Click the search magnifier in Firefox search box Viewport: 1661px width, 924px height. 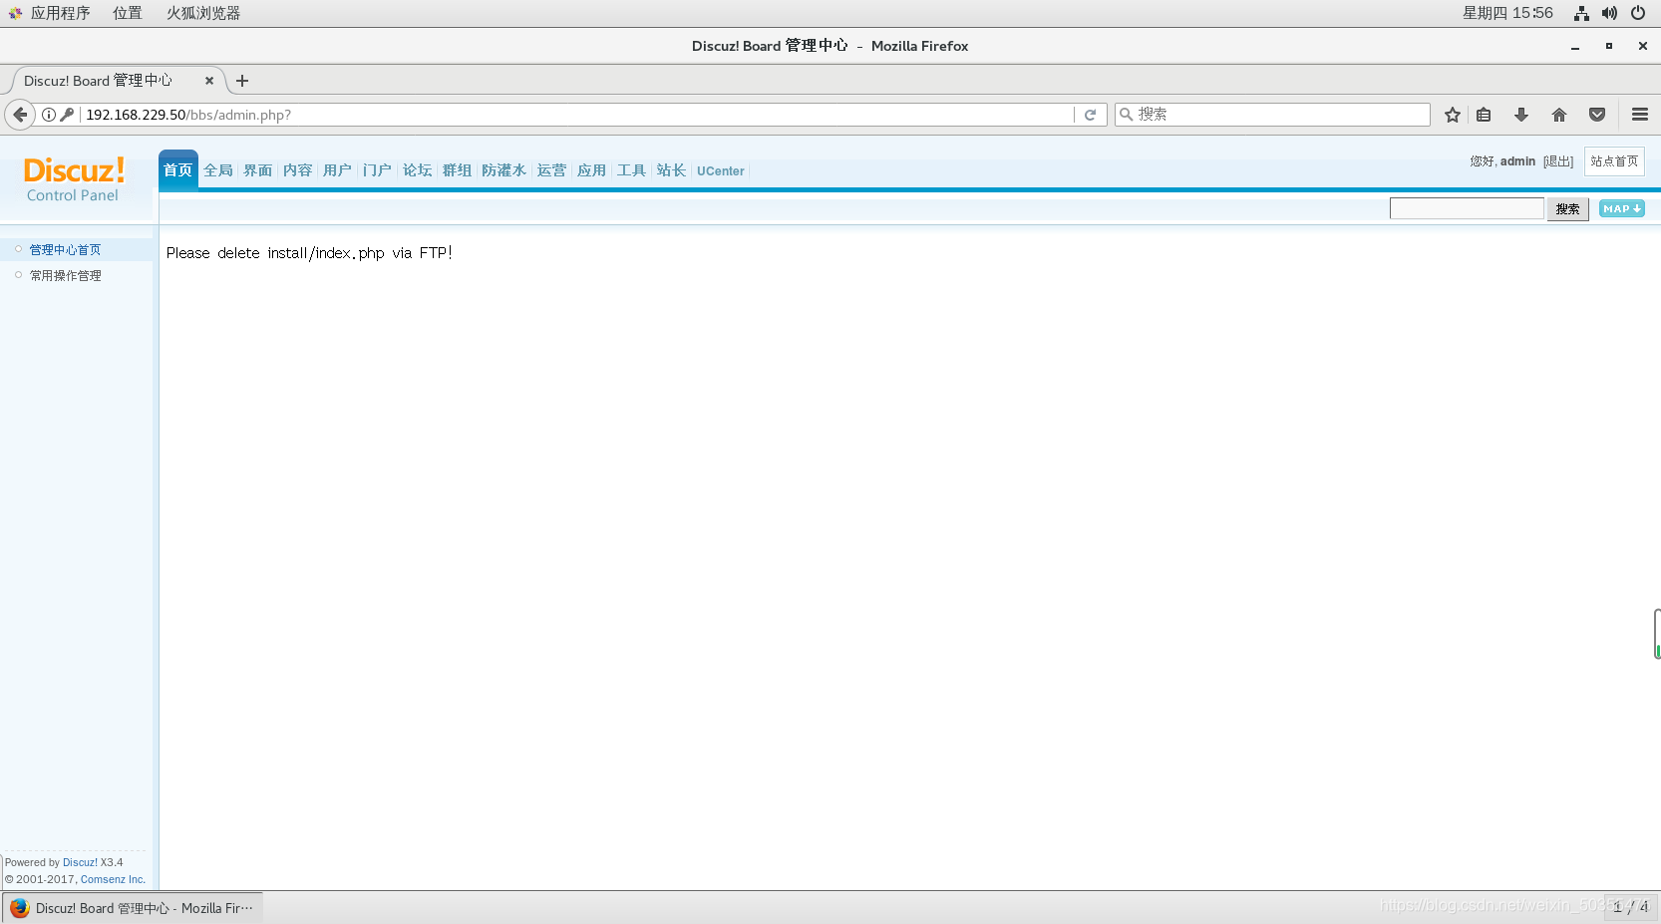(x=1127, y=115)
